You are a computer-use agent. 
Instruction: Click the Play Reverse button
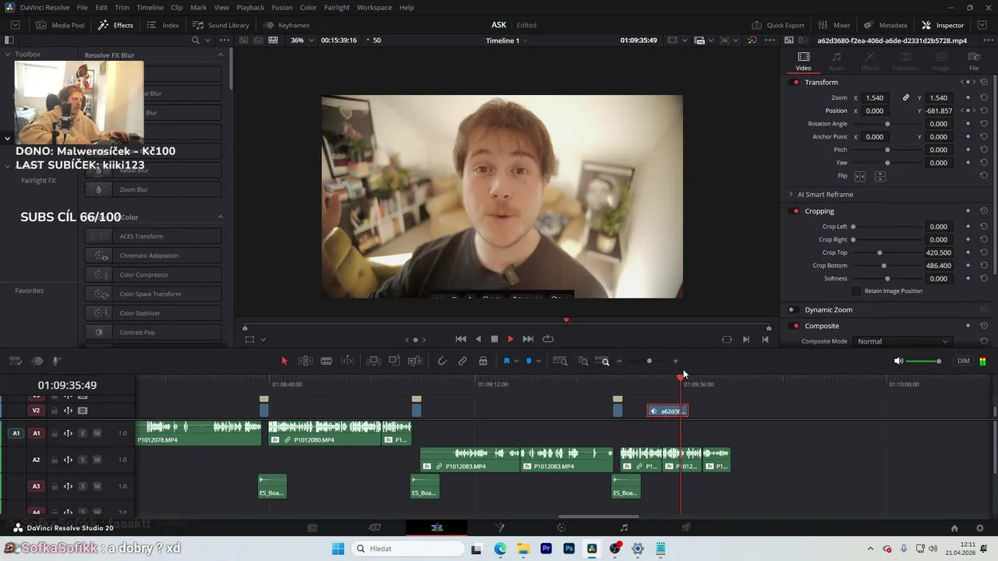478,339
